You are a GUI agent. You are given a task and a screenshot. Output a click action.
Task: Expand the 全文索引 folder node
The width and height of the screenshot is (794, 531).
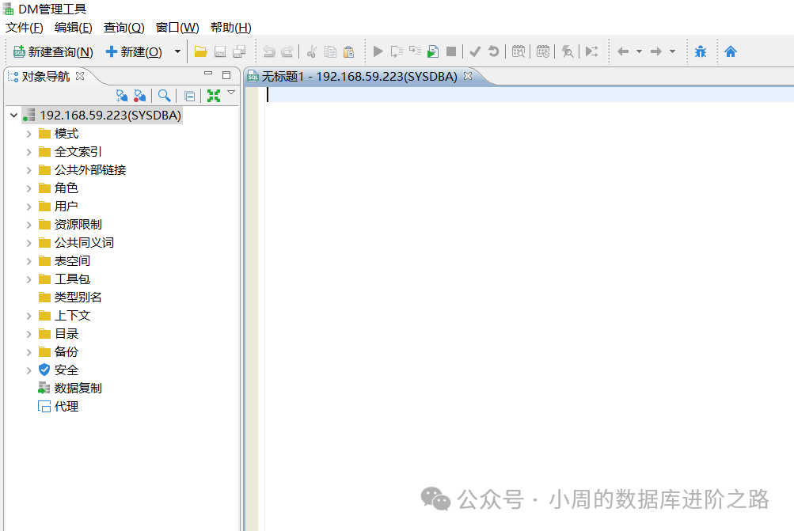click(28, 153)
